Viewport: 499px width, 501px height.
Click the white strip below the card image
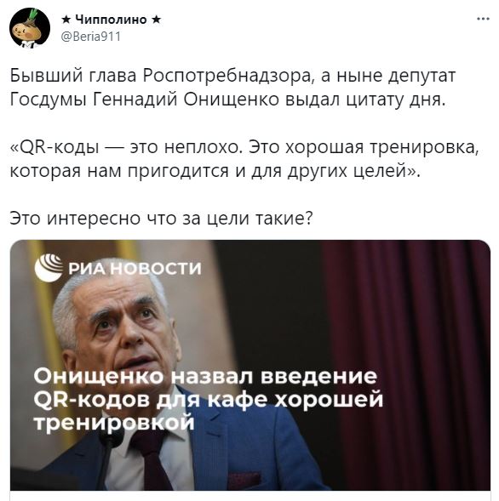pos(250,496)
